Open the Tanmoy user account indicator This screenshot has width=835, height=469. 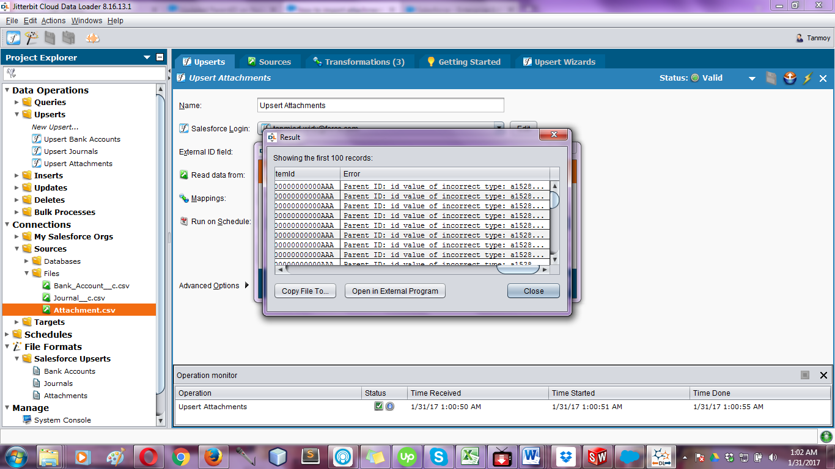click(x=813, y=38)
